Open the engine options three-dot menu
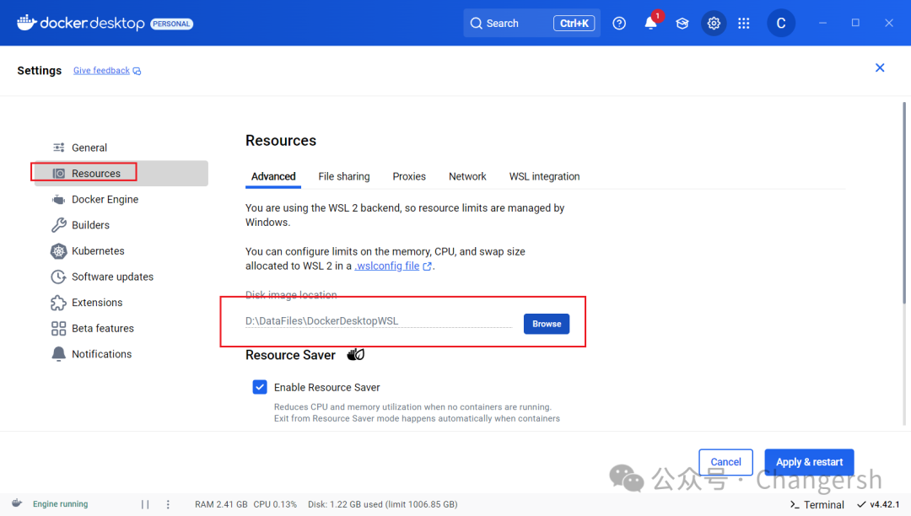 click(168, 504)
